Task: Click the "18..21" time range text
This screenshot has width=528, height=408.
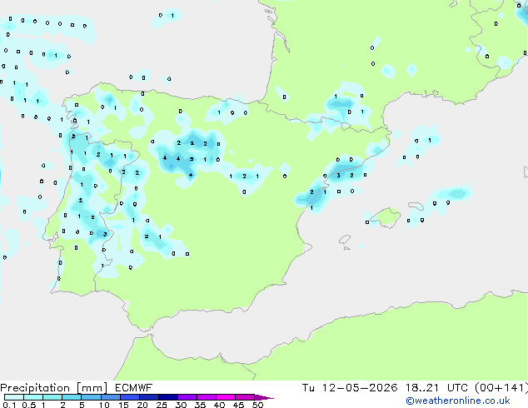Action: (x=422, y=388)
